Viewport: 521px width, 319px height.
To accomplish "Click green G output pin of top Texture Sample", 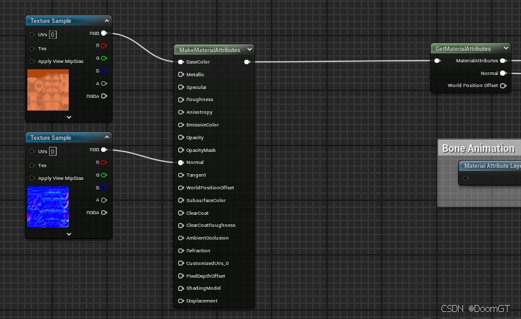I will (x=104, y=58).
